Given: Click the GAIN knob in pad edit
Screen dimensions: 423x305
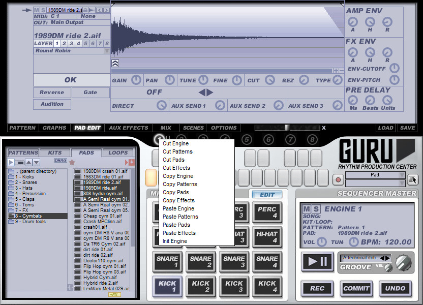Looking at the screenshot, I should (136, 80).
